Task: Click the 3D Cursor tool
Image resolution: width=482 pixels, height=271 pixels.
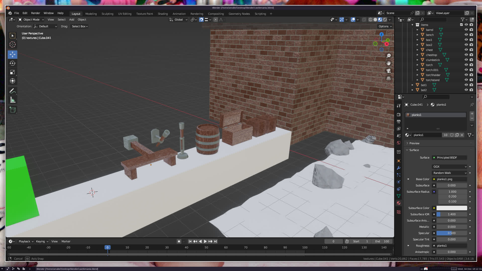Action: pos(13,45)
